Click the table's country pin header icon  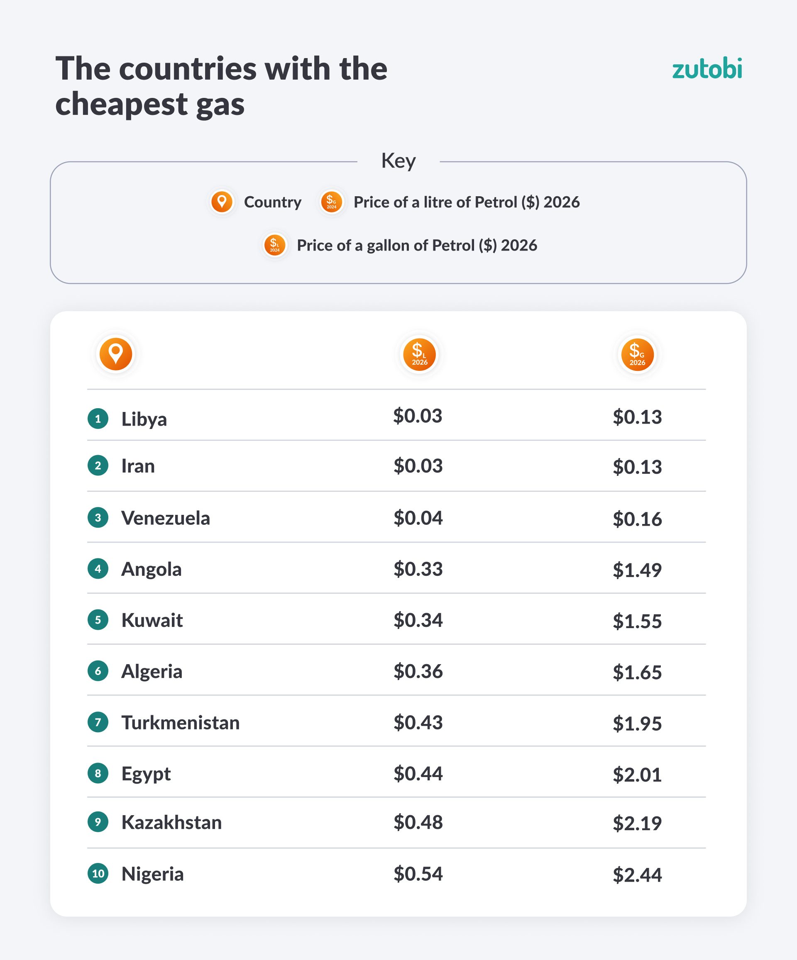pos(116,354)
